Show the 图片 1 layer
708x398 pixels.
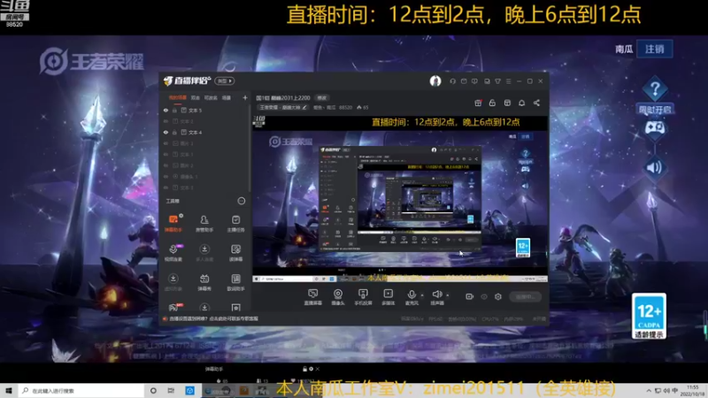pyautogui.click(x=165, y=143)
